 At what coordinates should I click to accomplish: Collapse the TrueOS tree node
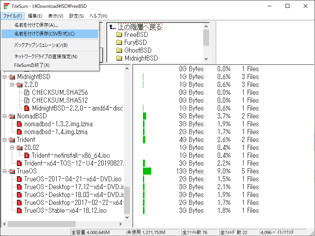[x=4, y=171]
